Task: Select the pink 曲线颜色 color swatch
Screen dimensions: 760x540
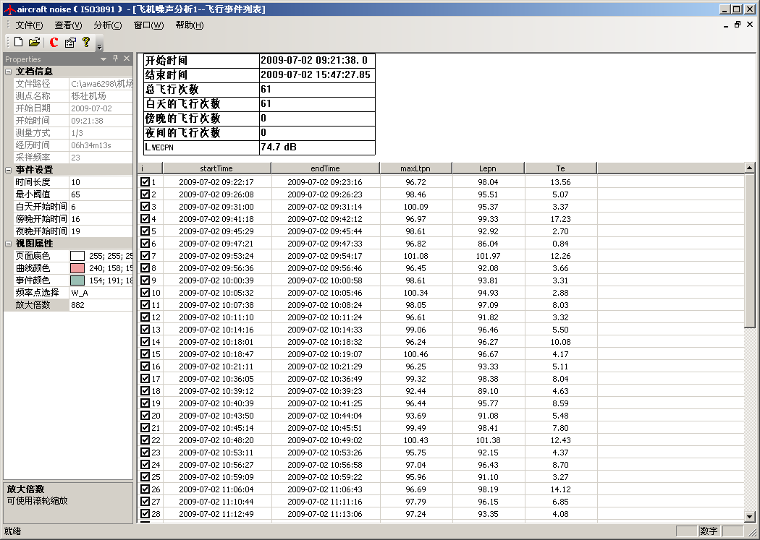Action: (77, 268)
